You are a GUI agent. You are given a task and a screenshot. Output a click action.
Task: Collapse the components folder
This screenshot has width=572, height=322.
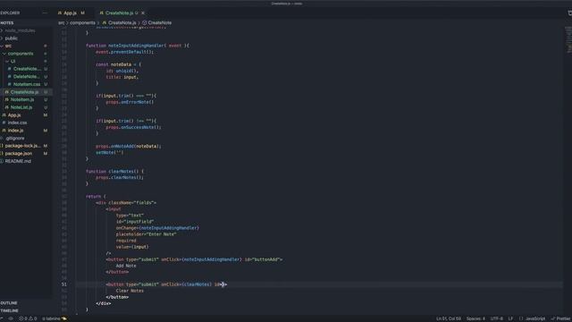(x=21, y=54)
